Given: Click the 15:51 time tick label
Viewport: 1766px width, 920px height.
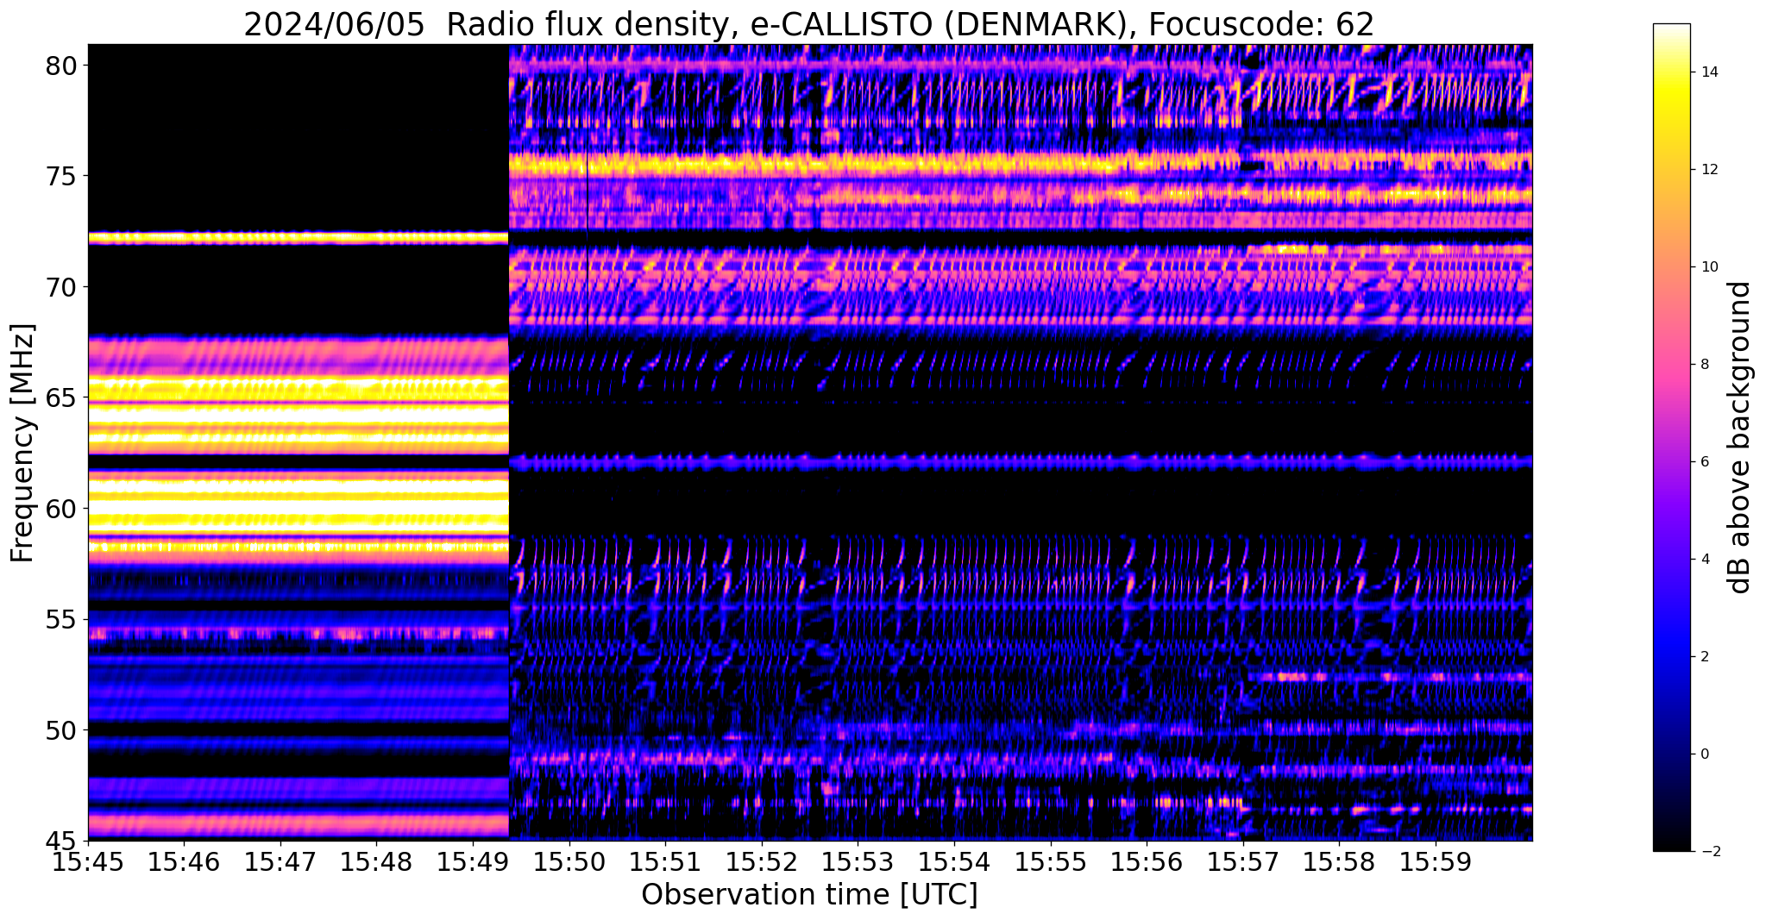Looking at the screenshot, I should click(x=665, y=862).
